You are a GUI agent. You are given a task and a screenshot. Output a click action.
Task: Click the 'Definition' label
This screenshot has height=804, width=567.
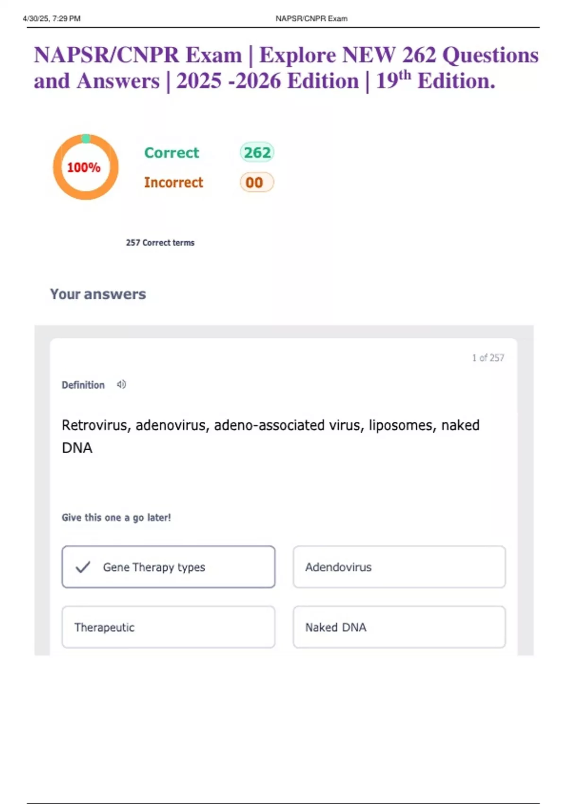(83, 385)
